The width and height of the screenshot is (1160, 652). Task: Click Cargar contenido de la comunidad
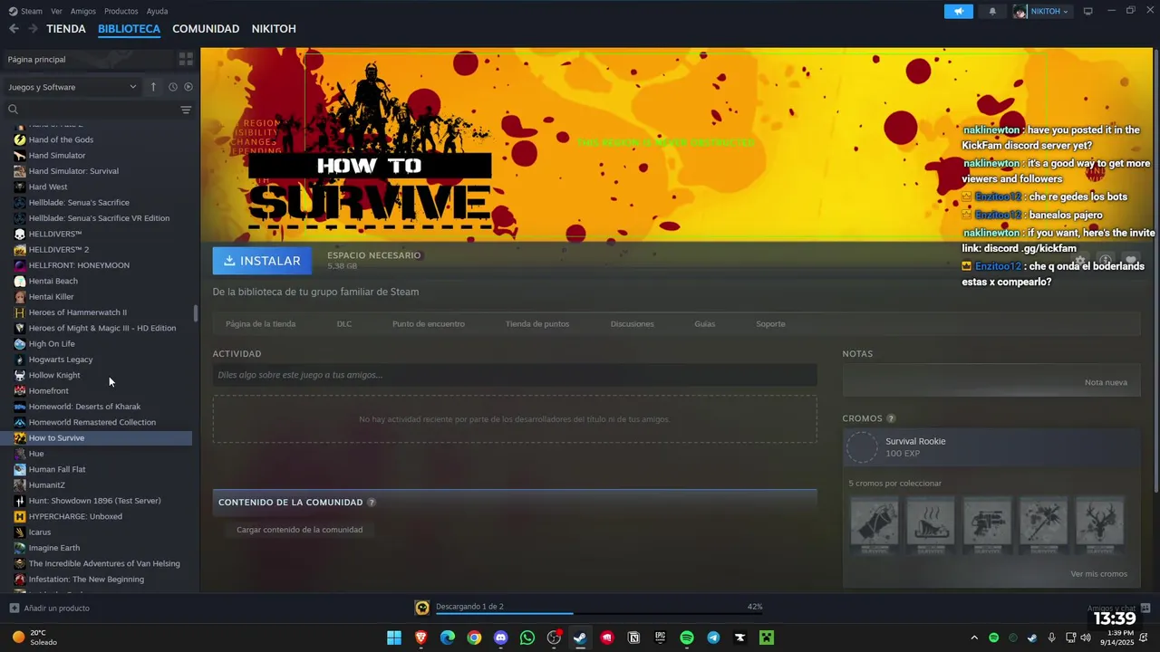[x=299, y=530]
